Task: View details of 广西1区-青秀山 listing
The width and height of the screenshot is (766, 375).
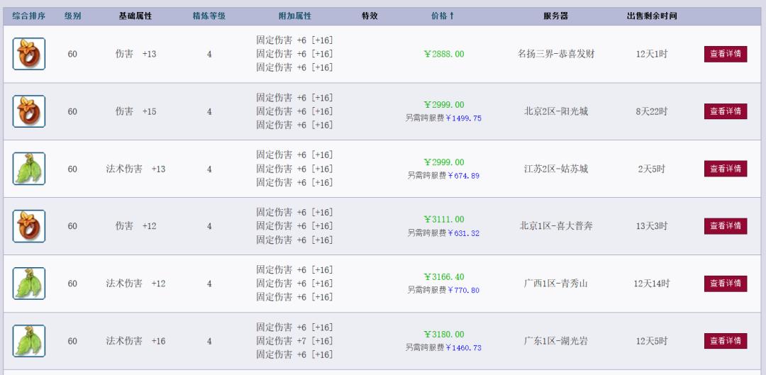Action: click(726, 284)
